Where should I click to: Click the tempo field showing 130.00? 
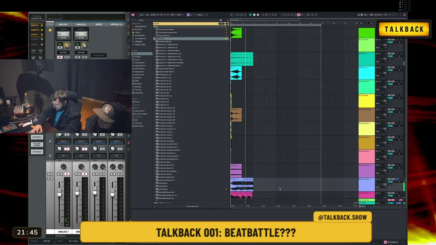(153, 15)
